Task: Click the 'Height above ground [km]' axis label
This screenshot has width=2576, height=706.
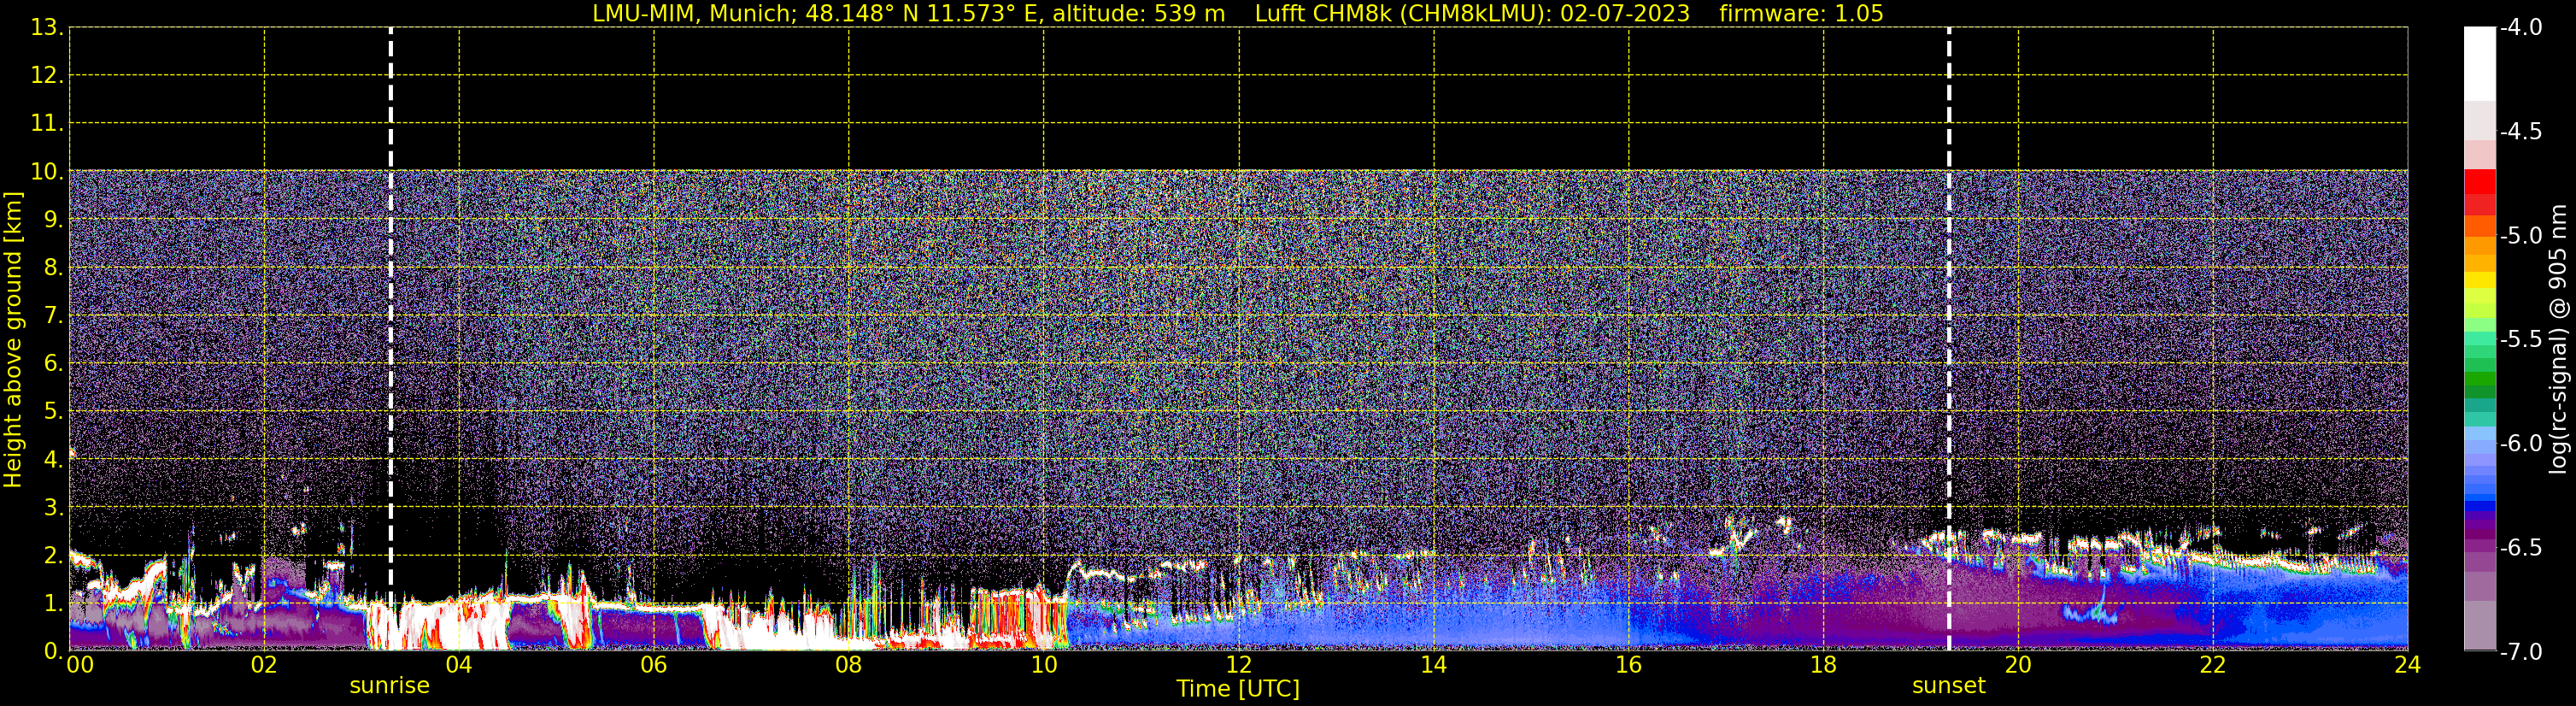Action: [12, 340]
